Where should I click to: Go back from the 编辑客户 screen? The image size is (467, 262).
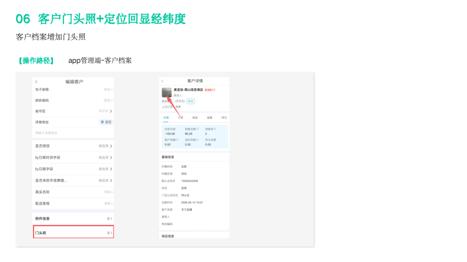tap(37, 82)
